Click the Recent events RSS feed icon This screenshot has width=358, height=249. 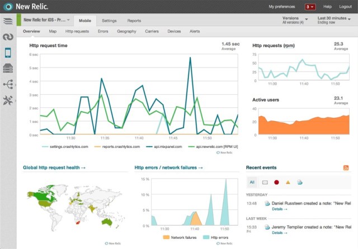(345, 167)
